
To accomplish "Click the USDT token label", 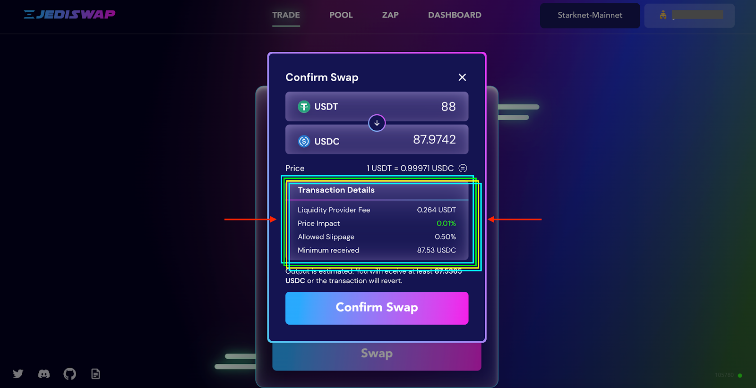I will point(326,107).
